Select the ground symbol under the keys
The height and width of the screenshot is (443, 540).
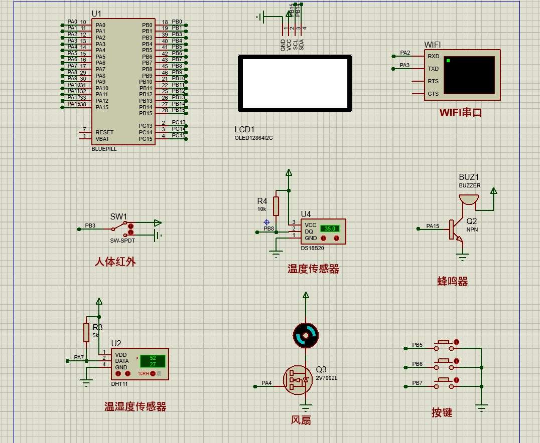pyautogui.click(x=481, y=408)
